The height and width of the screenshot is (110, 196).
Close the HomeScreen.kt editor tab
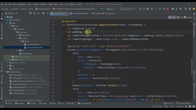pos(67,13)
